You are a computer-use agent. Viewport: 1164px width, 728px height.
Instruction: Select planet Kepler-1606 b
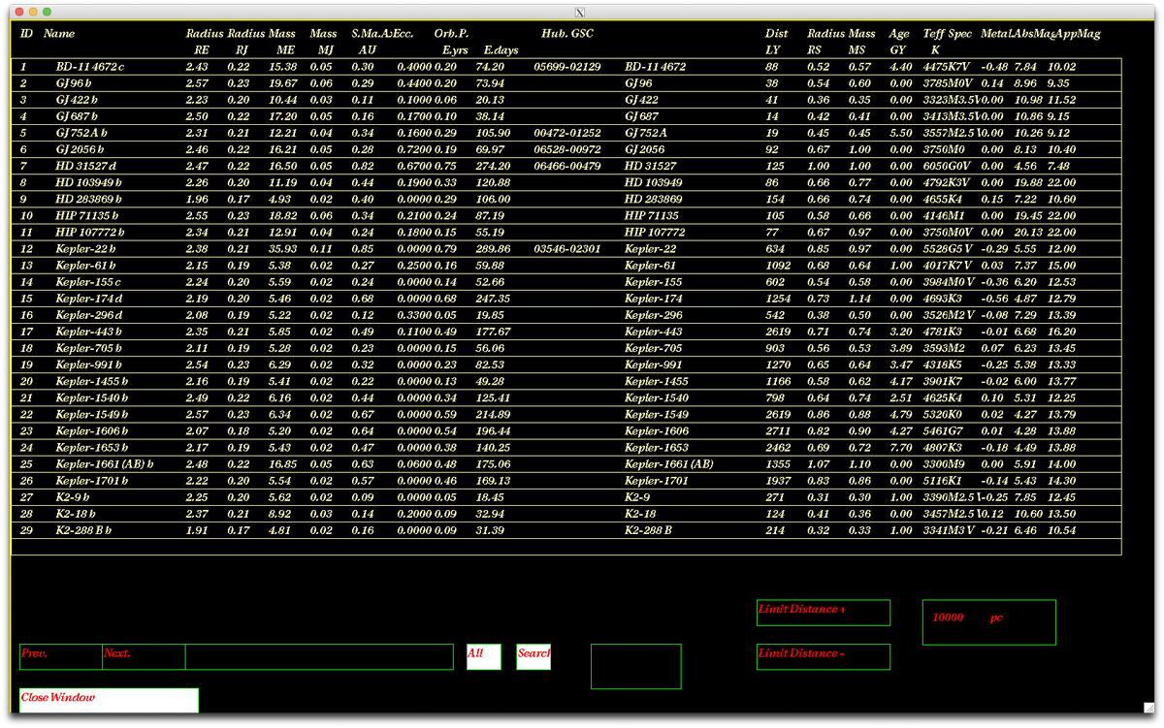(x=566, y=429)
